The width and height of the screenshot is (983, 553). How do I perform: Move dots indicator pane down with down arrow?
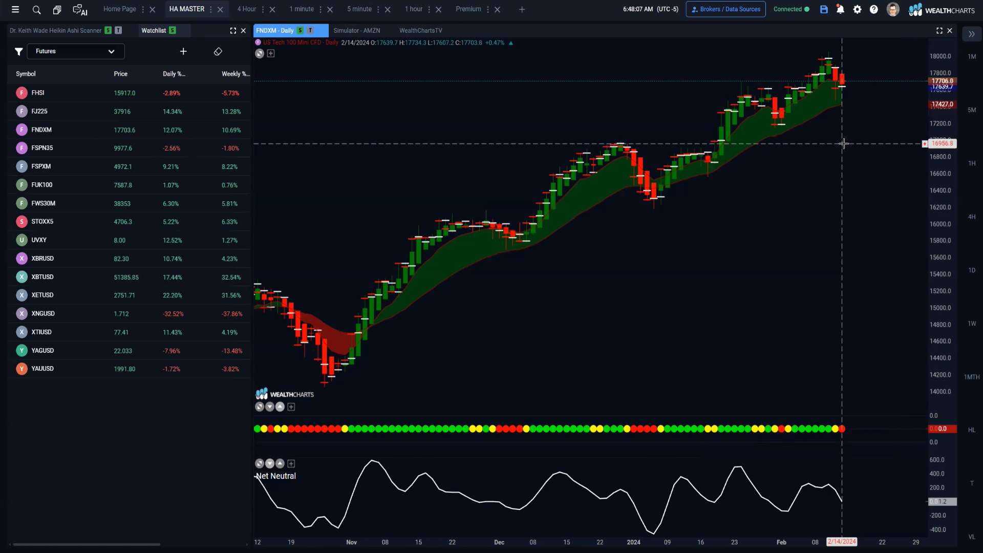pos(270,407)
